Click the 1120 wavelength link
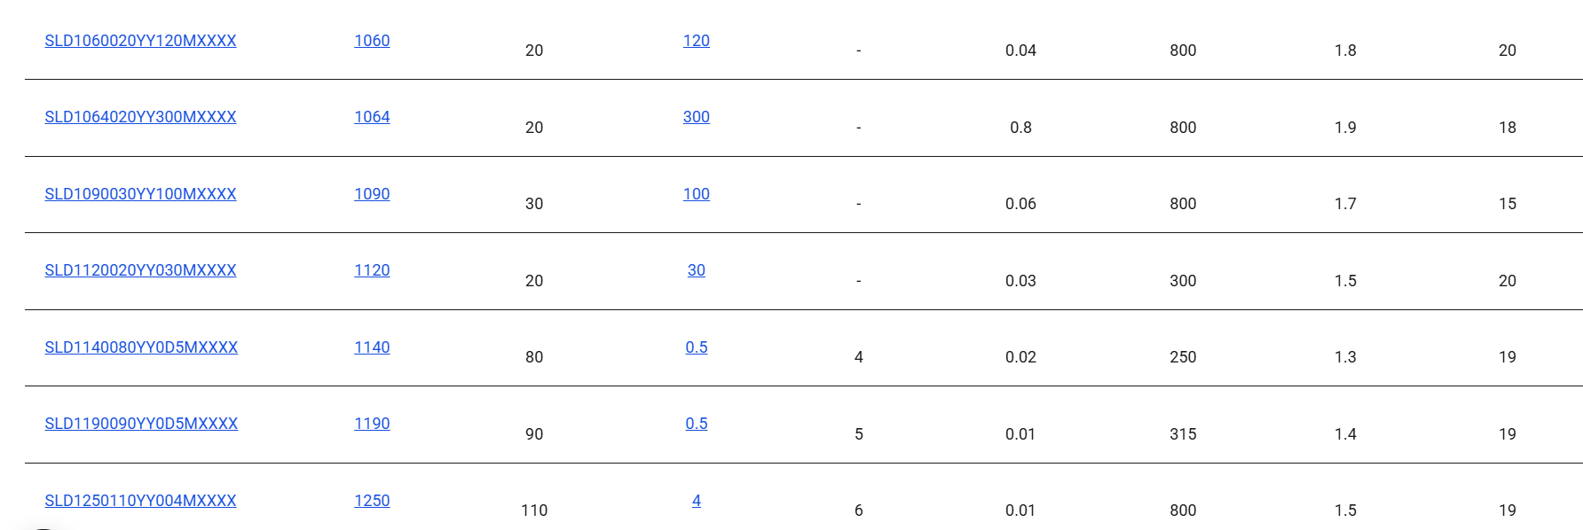Viewport: 1583px width, 530px height. (x=372, y=270)
